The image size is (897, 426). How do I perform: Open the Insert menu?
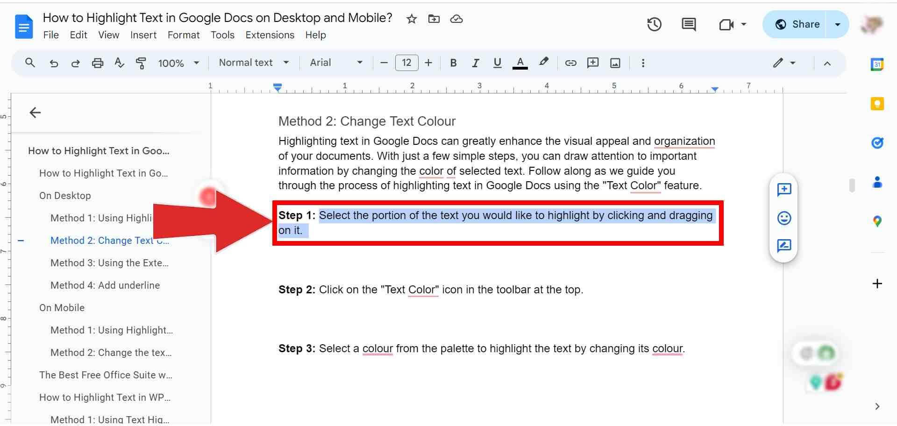(143, 35)
